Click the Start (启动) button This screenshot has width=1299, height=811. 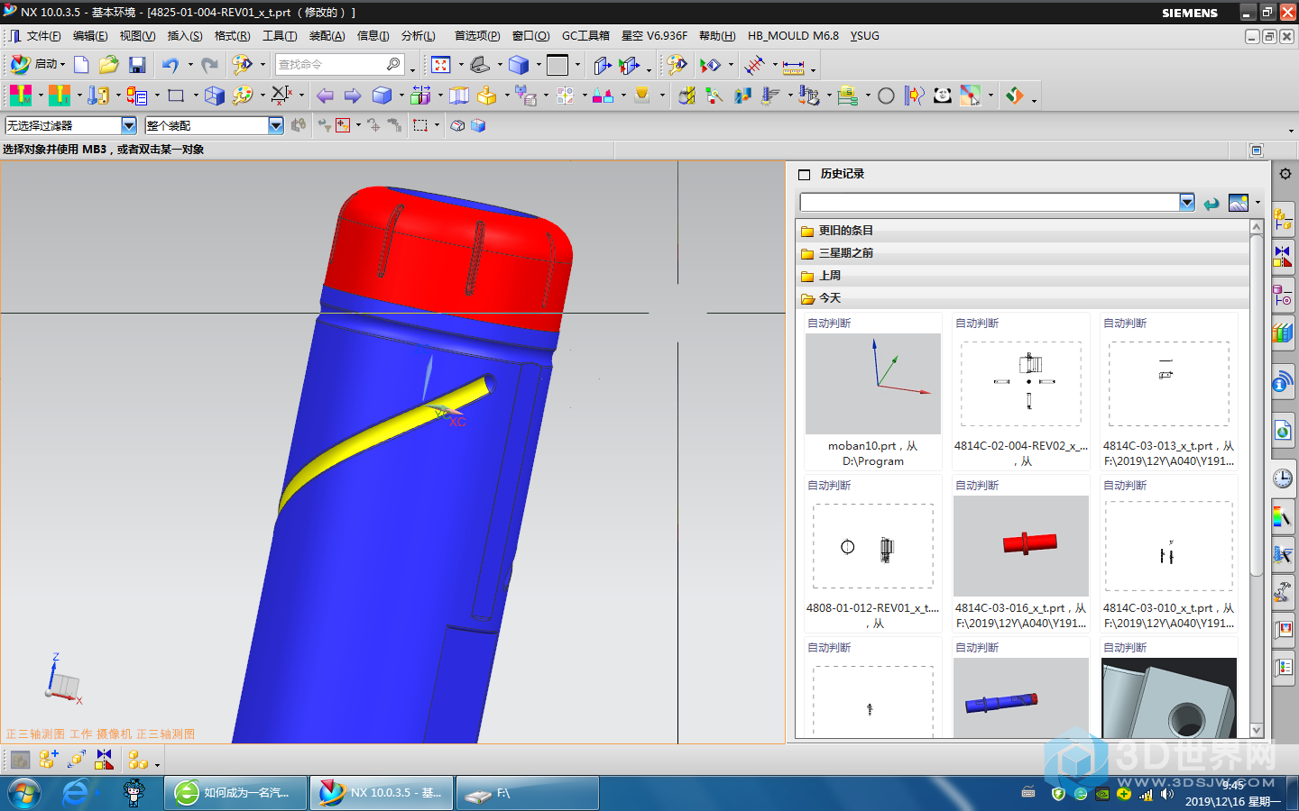[36, 65]
